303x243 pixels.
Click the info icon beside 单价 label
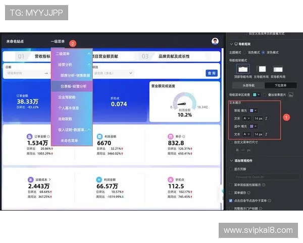tap(184, 137)
